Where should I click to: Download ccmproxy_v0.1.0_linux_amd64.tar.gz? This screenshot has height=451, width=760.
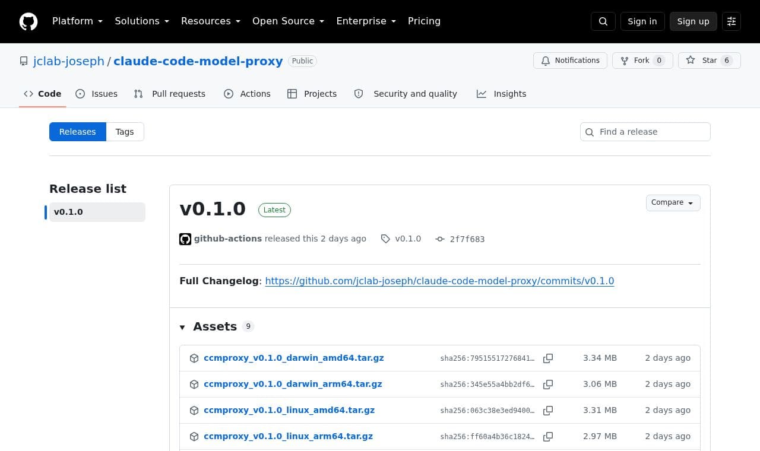[x=289, y=410]
